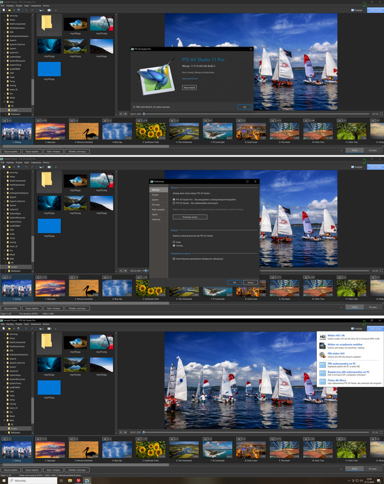
Task: Open the Publikuj menu in window with publish menu
Action: (10, 324)
